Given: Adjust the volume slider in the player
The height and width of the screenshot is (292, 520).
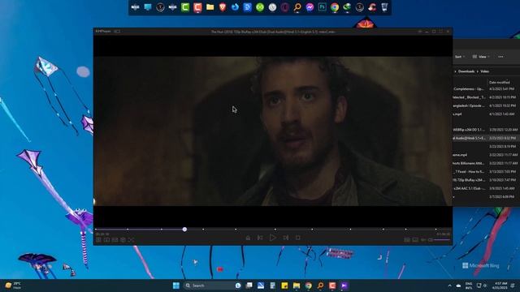Looking at the screenshot, I should [442, 240].
